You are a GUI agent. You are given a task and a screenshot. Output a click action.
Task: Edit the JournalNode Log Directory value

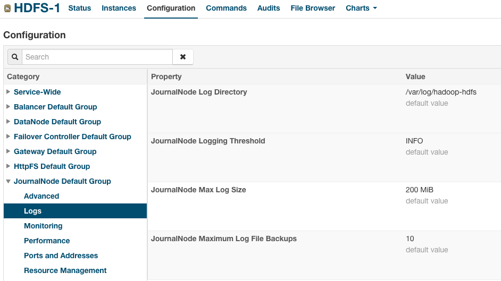pos(441,92)
